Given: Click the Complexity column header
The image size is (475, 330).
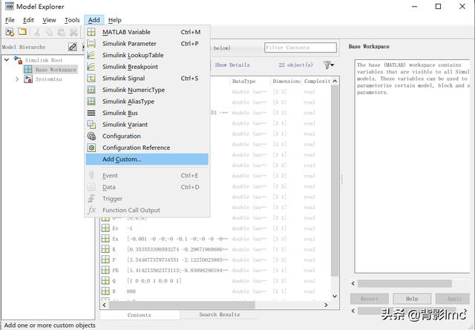Looking at the screenshot, I should pyautogui.click(x=317, y=81).
